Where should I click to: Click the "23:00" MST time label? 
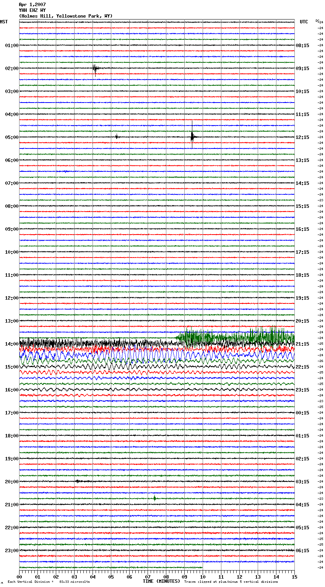pos(12,551)
